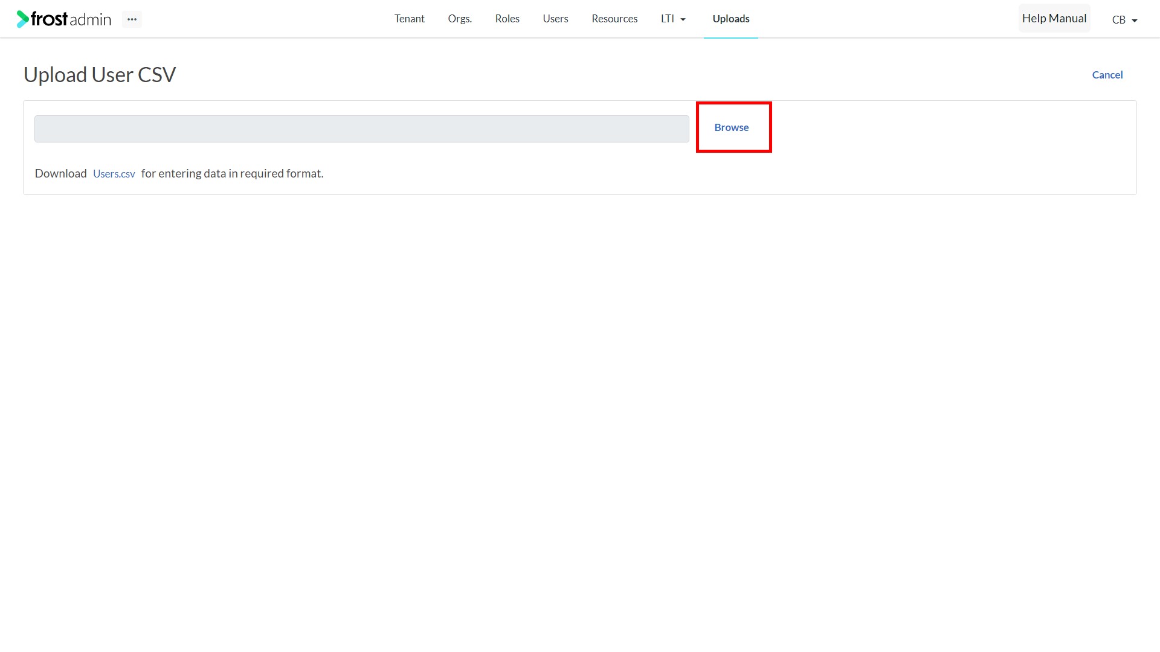Expand the LTI dropdown menu

(x=673, y=19)
